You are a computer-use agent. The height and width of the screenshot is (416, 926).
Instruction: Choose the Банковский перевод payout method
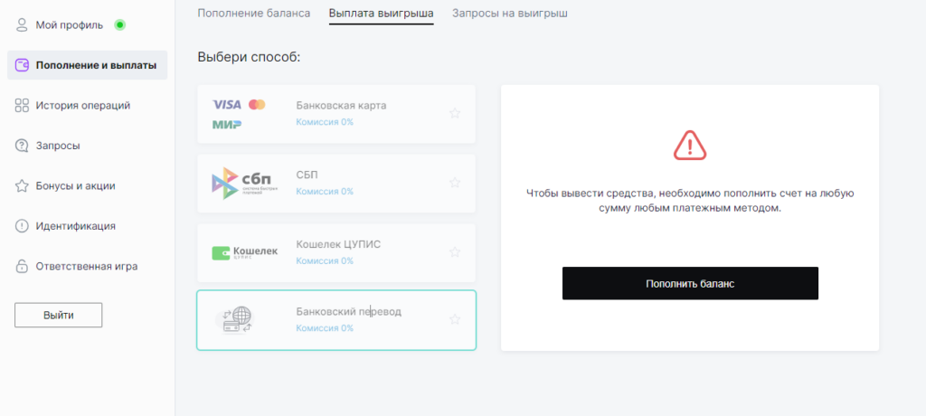(x=336, y=320)
